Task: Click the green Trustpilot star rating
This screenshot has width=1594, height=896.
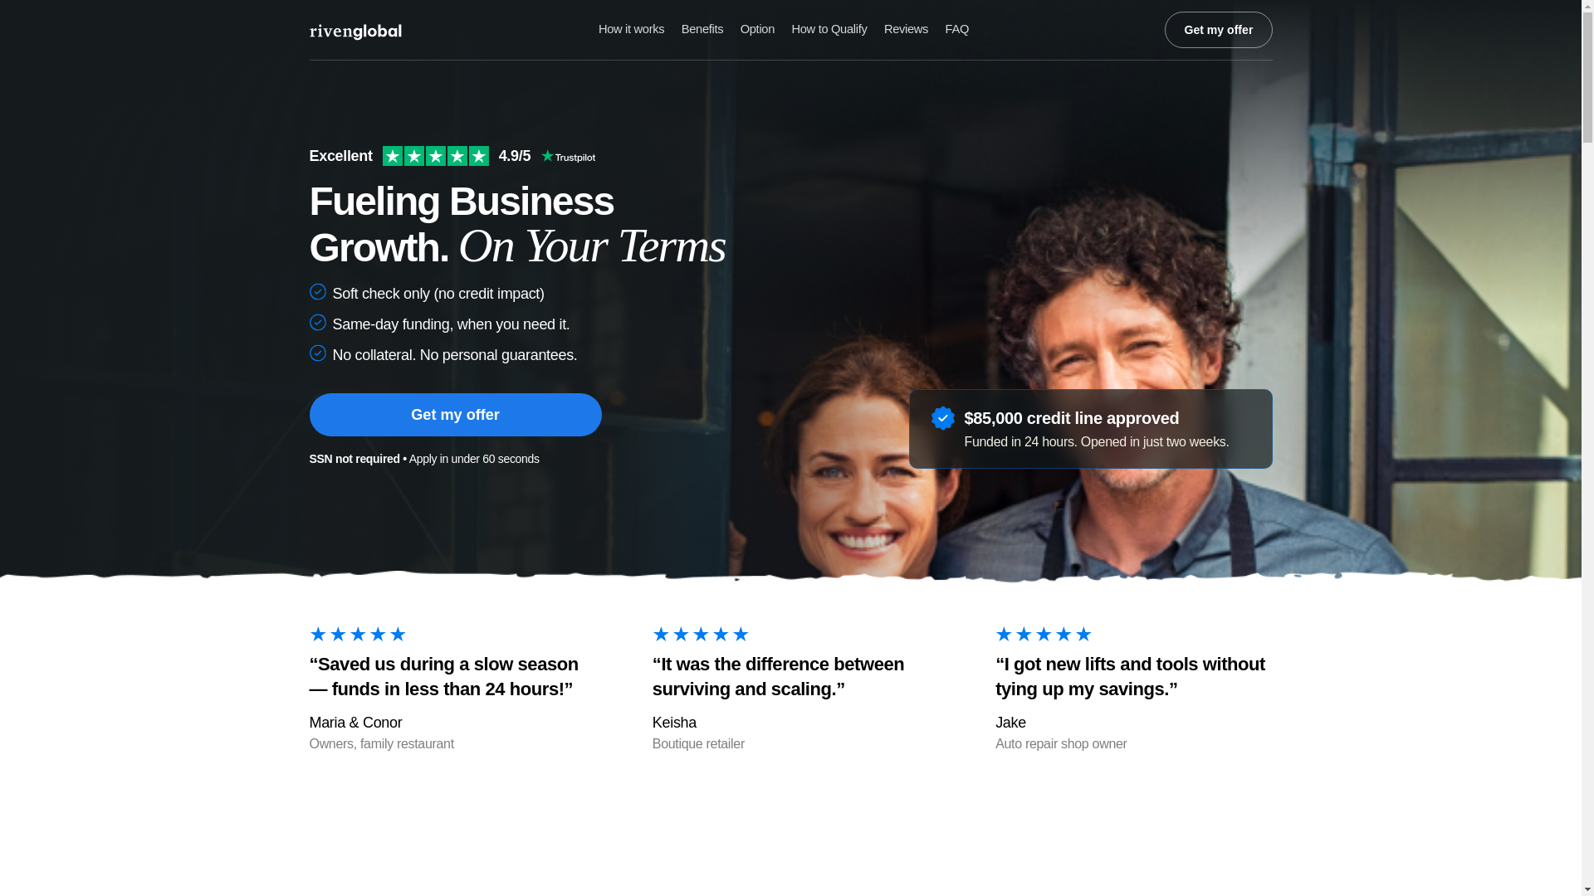Action: coord(435,156)
